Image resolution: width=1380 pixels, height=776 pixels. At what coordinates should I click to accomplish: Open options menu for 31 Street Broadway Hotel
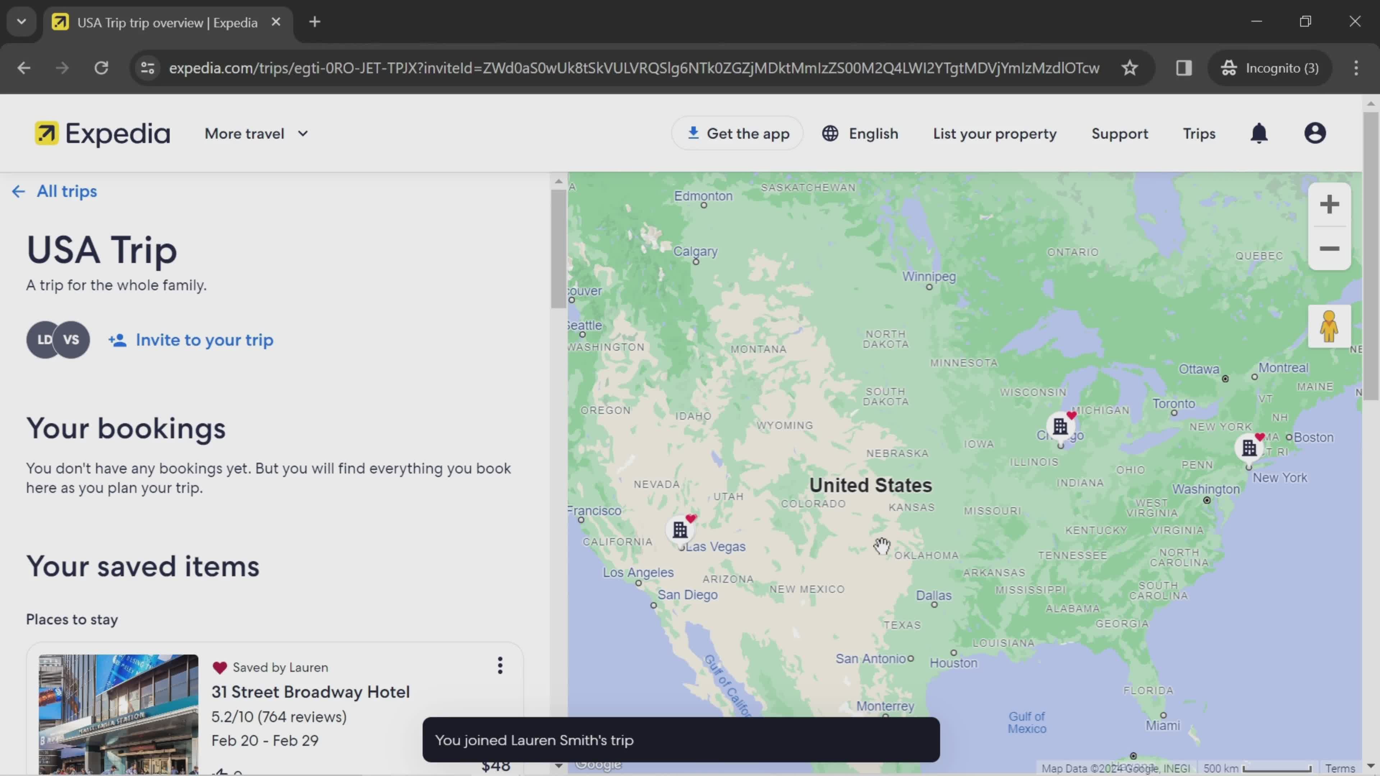point(500,665)
